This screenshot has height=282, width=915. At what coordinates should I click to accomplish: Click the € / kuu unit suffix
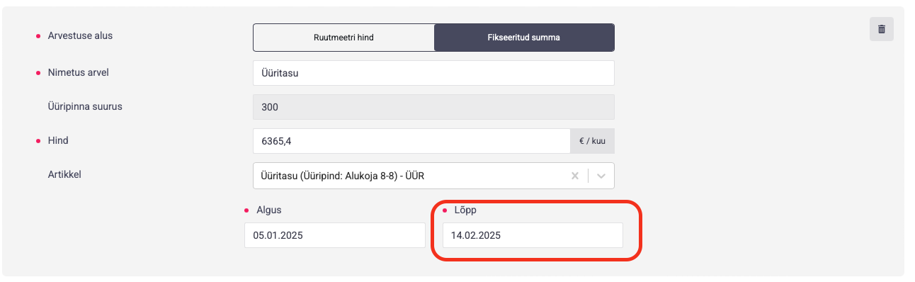(592, 141)
